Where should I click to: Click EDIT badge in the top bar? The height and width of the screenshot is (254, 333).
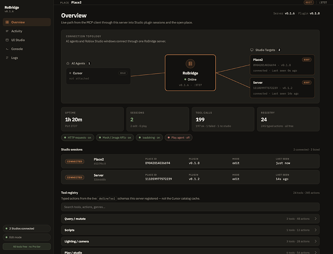pos(309,3)
